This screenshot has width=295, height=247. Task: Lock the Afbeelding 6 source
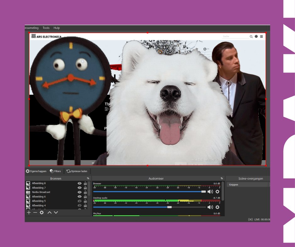(85, 197)
